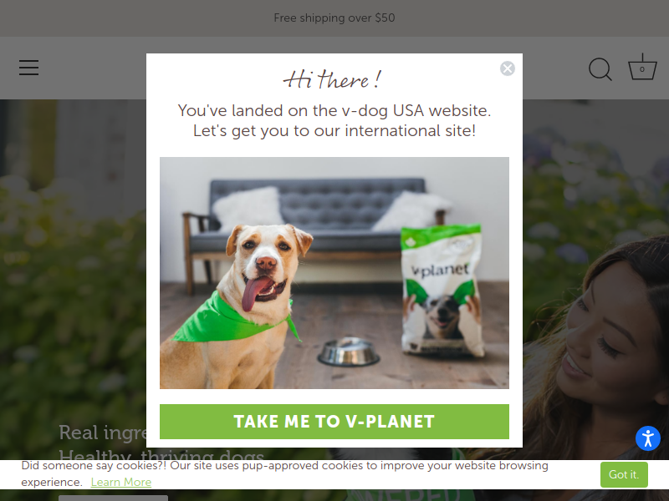Viewport: 669px width, 501px height.
Task: Click the "Real ingre" hero heading
Action: tap(102, 433)
